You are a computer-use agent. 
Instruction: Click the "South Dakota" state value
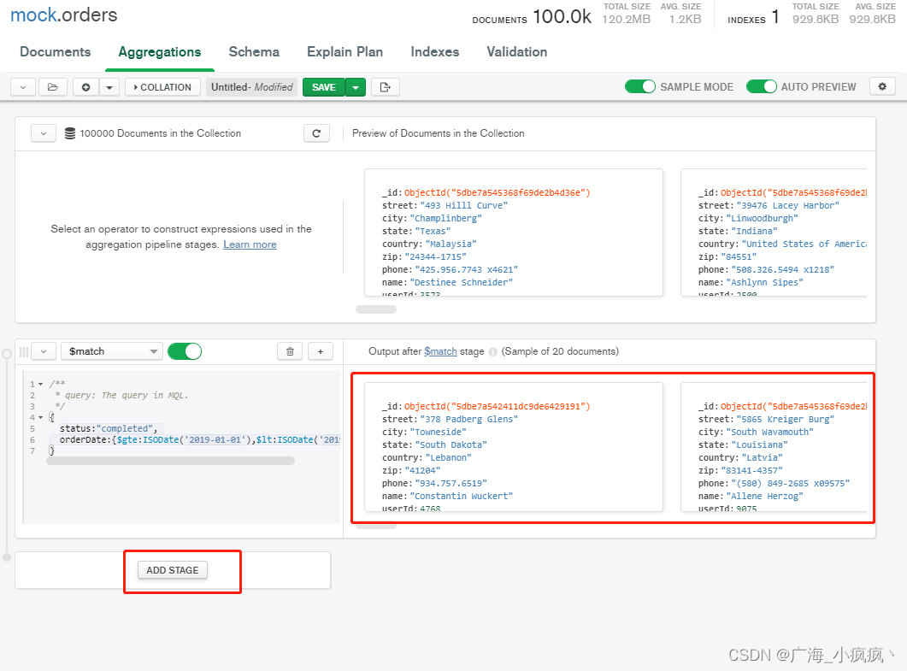tap(451, 444)
